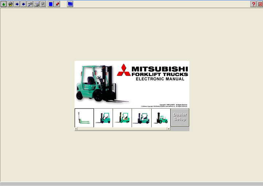This screenshot has width=263, height=186.
Task: Open search with the magnifier icon
Action: tap(30, 4)
